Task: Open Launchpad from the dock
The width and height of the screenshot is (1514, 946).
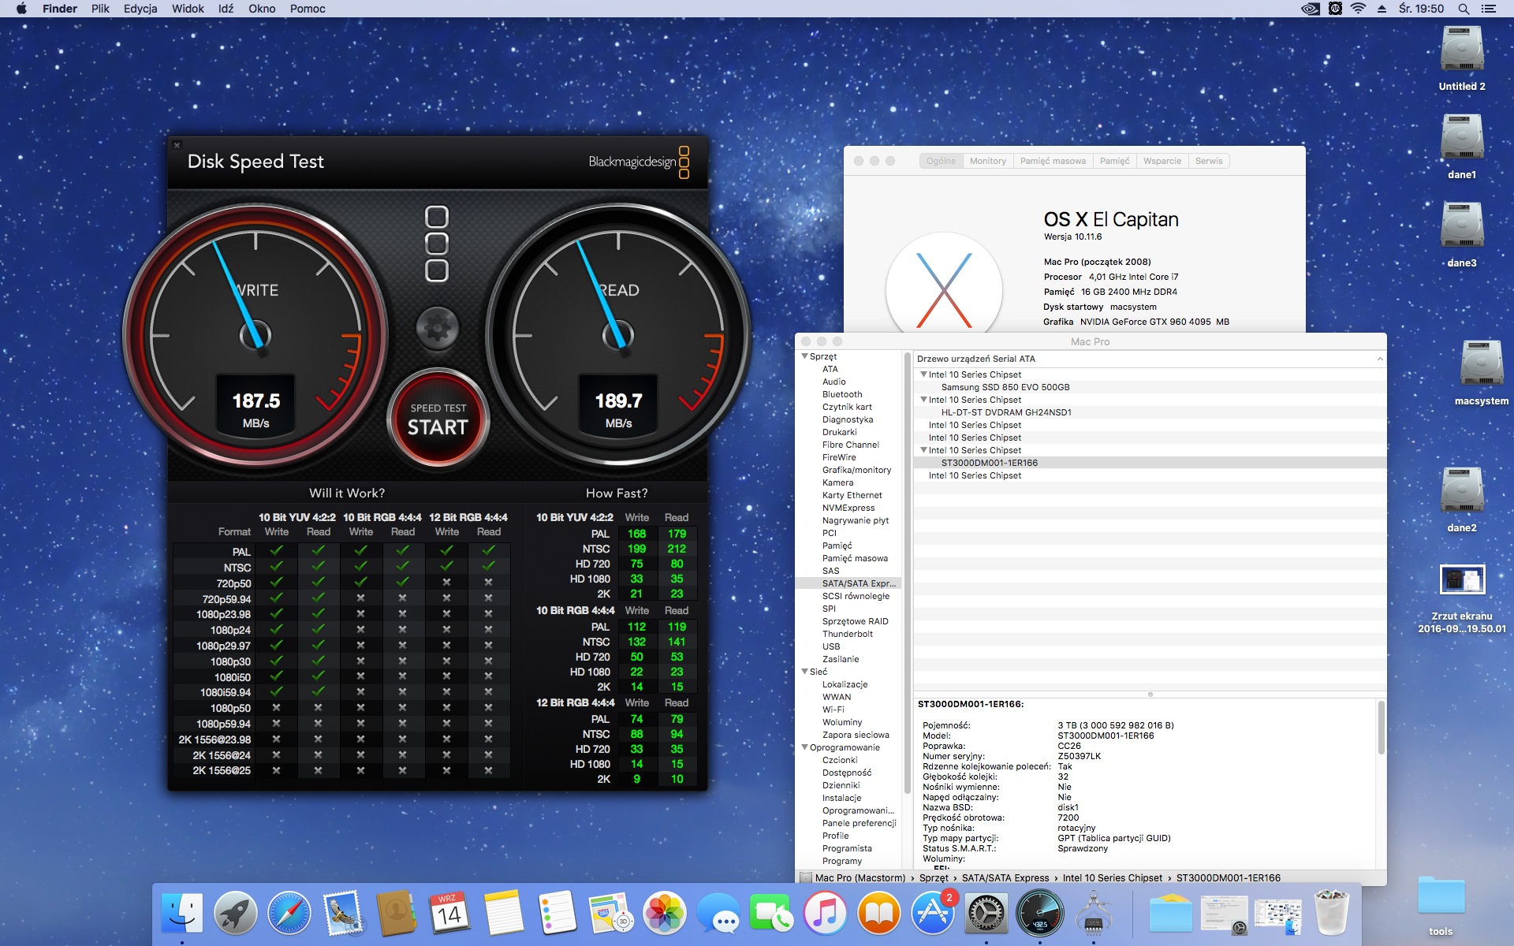Action: point(235,913)
